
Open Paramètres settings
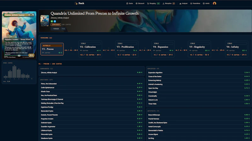pyautogui.click(x=195, y=3)
